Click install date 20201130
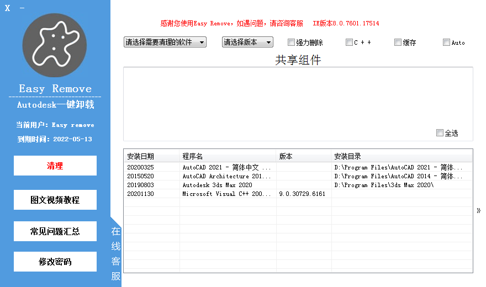The width and height of the screenshot is (486, 287). (140, 194)
